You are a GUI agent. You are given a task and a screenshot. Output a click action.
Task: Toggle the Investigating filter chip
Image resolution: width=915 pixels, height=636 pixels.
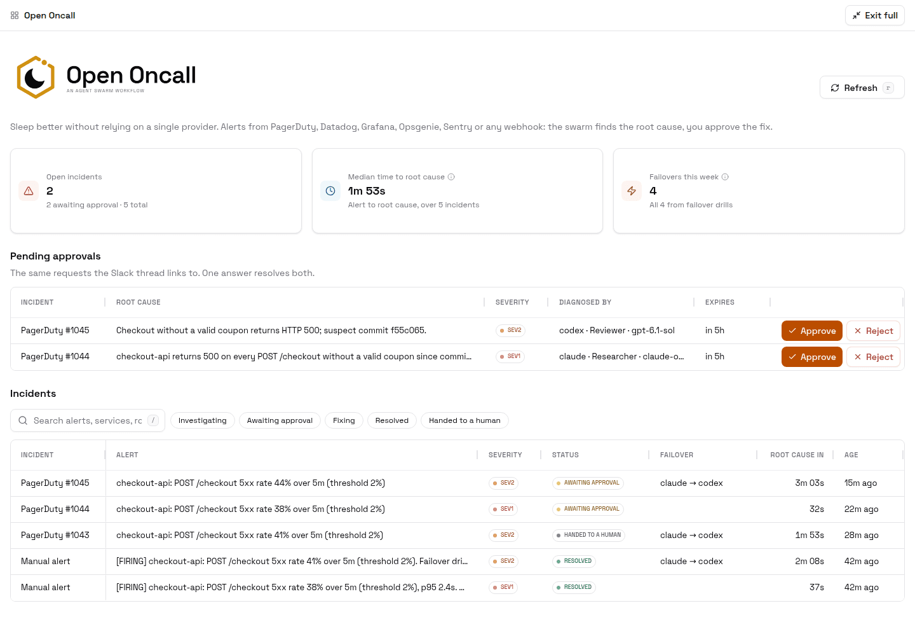click(203, 420)
